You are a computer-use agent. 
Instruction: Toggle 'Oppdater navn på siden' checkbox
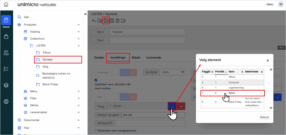[96, 80]
